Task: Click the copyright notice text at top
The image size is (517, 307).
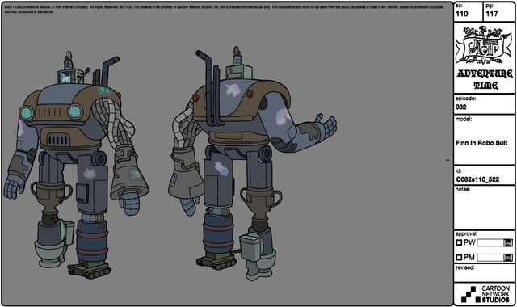Action: (x=225, y=9)
